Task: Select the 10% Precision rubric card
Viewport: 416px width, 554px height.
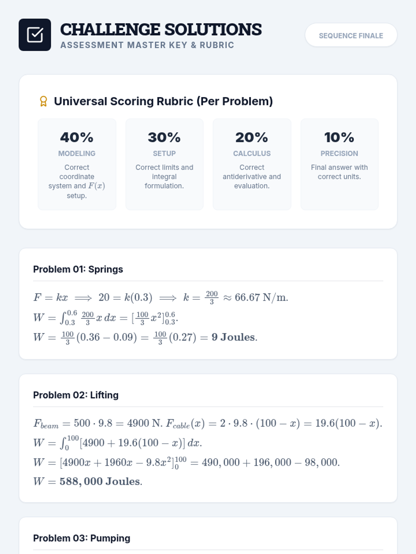Action: click(339, 164)
